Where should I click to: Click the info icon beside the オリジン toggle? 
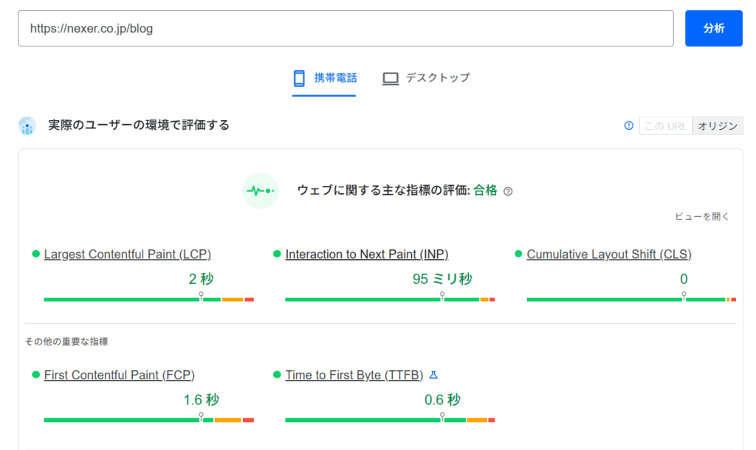pyautogui.click(x=628, y=125)
